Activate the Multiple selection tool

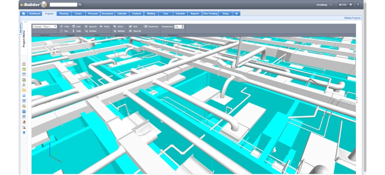tap(119, 31)
